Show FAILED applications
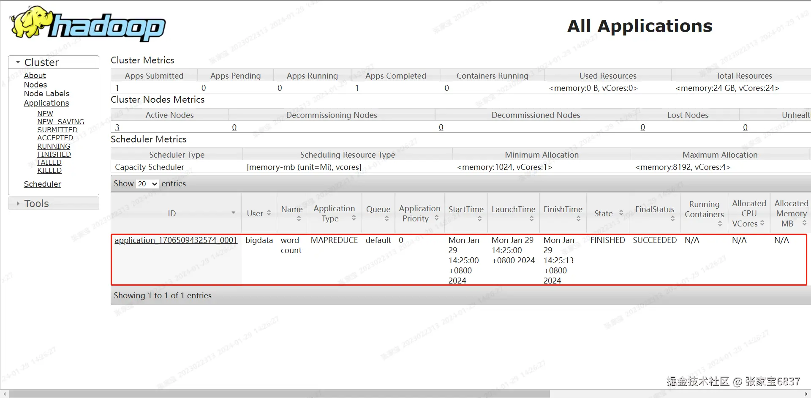This screenshot has height=398, width=811. click(49, 162)
